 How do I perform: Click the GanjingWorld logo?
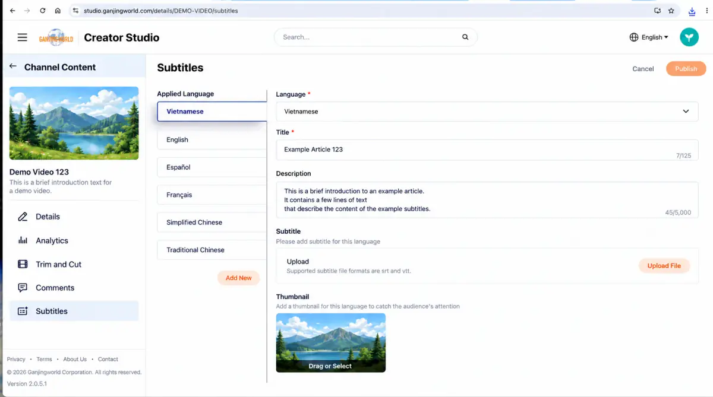click(x=56, y=37)
